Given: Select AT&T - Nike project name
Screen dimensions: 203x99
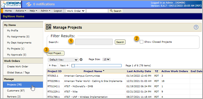Looking at the screenshot, I should (71, 92).
